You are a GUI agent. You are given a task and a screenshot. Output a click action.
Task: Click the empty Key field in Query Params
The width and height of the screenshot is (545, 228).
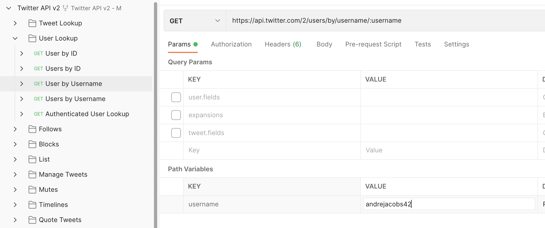(272, 150)
